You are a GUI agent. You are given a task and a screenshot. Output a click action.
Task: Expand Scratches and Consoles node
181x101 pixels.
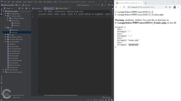(x=4, y=72)
